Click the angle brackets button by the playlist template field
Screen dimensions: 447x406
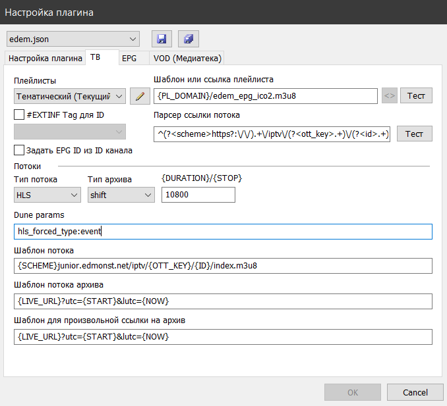pos(390,96)
